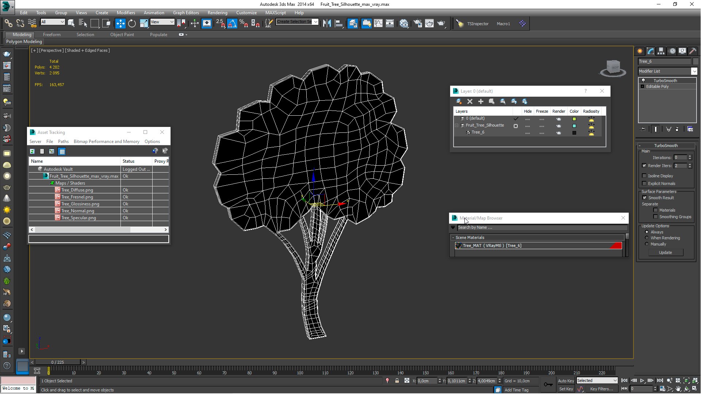Jump to end frame of animation
This screenshot has height=394, width=701.
660,381
